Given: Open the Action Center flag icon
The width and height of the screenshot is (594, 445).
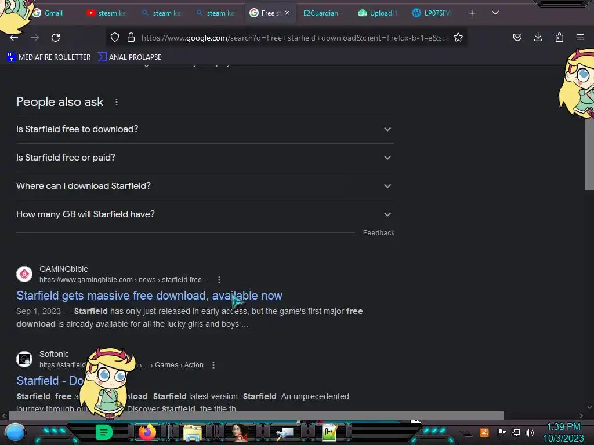Looking at the screenshot, I should coord(501,432).
